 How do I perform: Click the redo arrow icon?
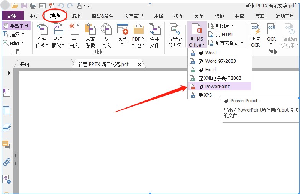coord(70,6)
